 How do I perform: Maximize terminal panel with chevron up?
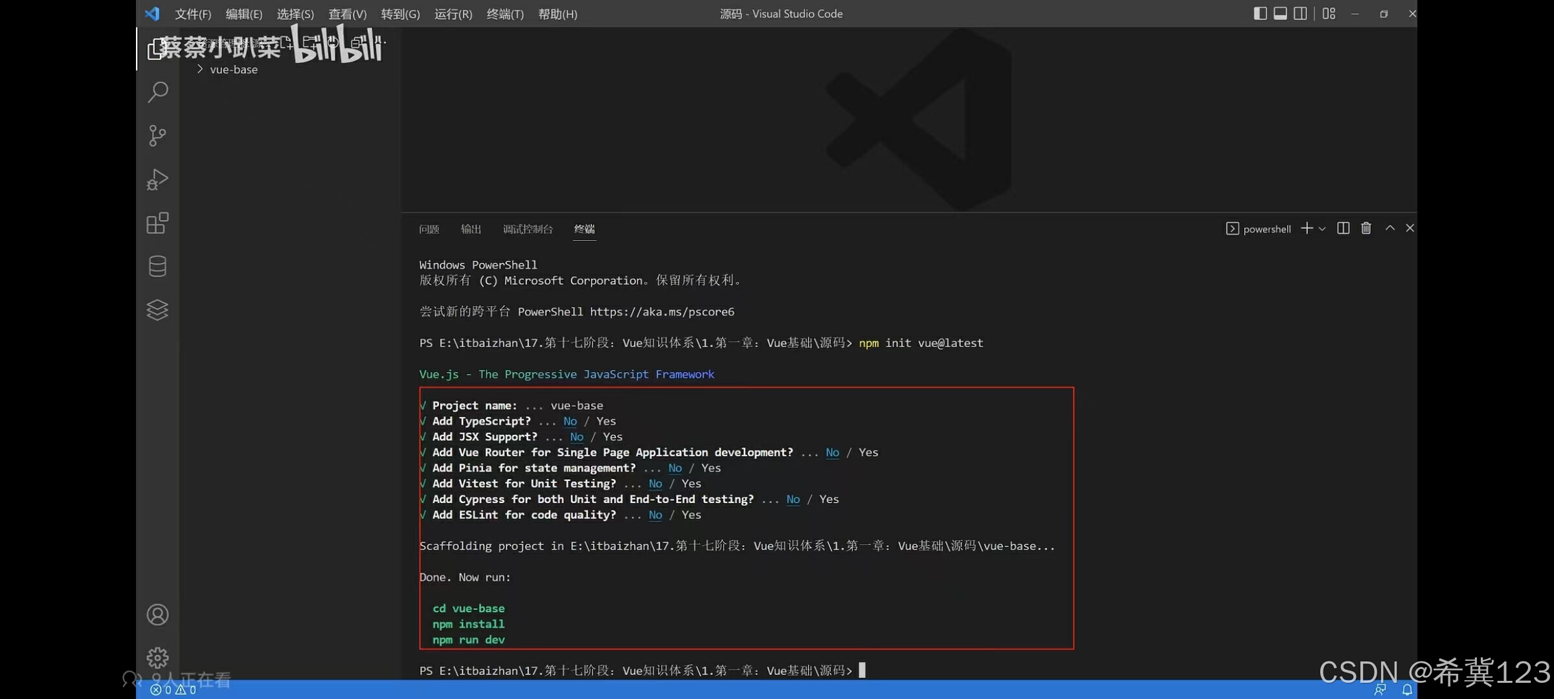[x=1390, y=228]
